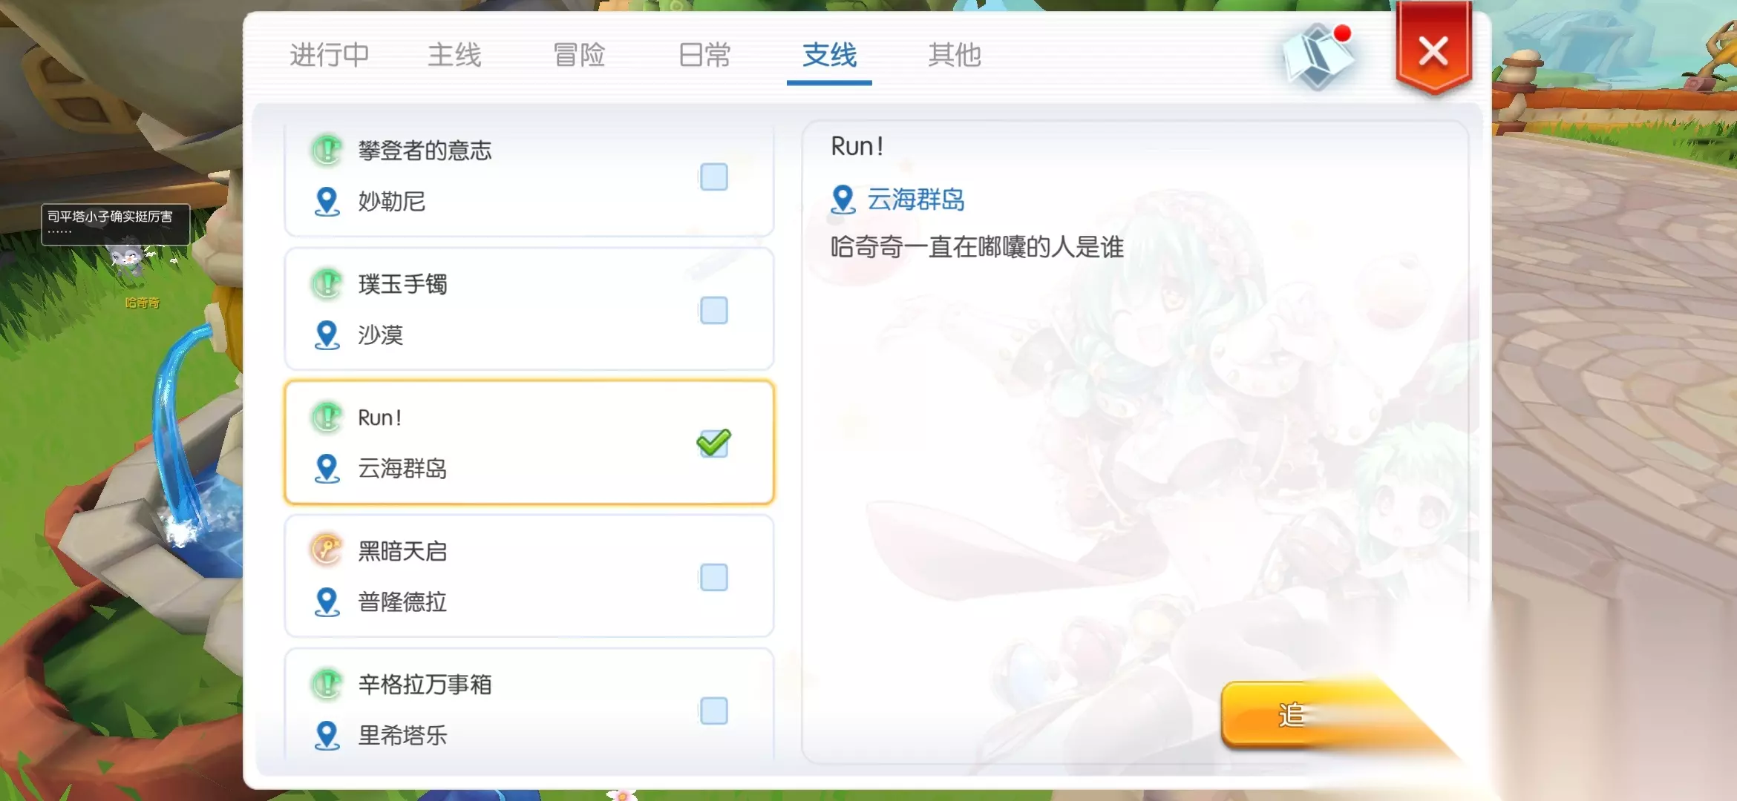
Task: Click the location pin beside 沙漠
Action: (x=327, y=335)
